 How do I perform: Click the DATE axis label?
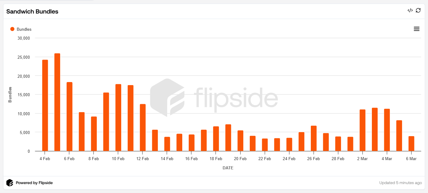point(228,168)
